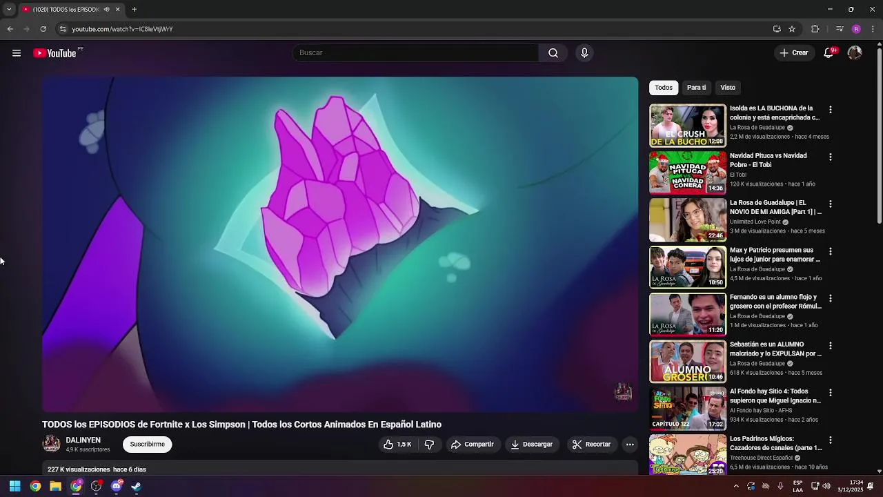Open Chrome three-dot menu
Image resolution: width=883 pixels, height=497 pixels.
(873, 29)
